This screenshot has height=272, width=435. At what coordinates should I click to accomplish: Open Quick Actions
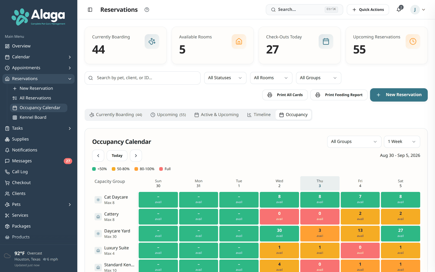[x=368, y=10]
